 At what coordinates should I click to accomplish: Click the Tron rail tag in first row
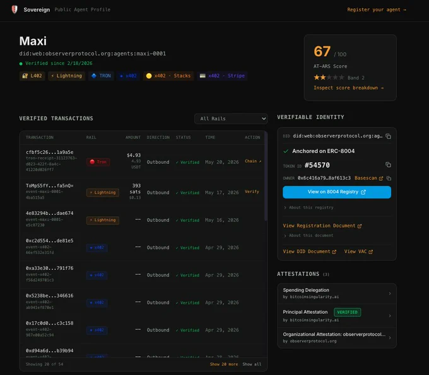(98, 162)
